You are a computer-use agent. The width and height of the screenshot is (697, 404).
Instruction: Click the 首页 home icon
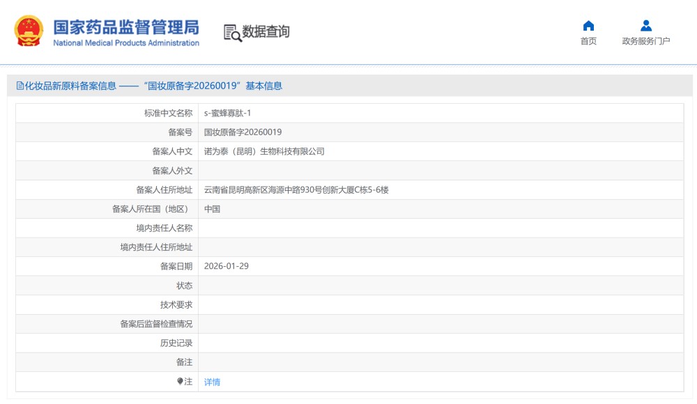coord(589,26)
